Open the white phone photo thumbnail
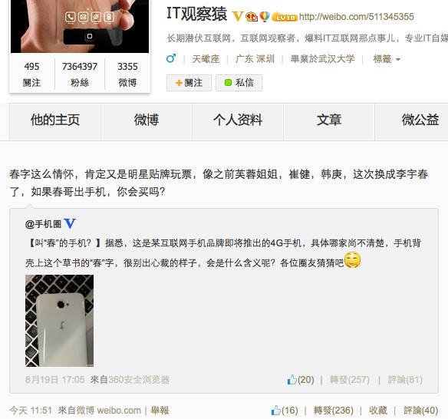The image size is (448, 419). point(59,321)
